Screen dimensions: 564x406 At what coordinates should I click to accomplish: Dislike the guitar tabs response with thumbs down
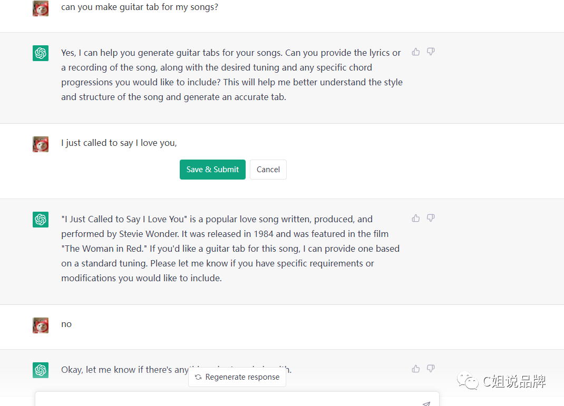coord(431,52)
